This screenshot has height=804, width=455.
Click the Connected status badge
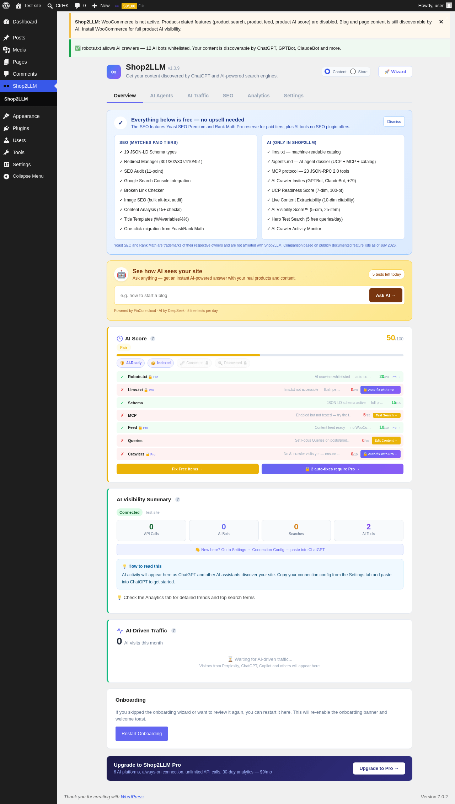[129, 512]
